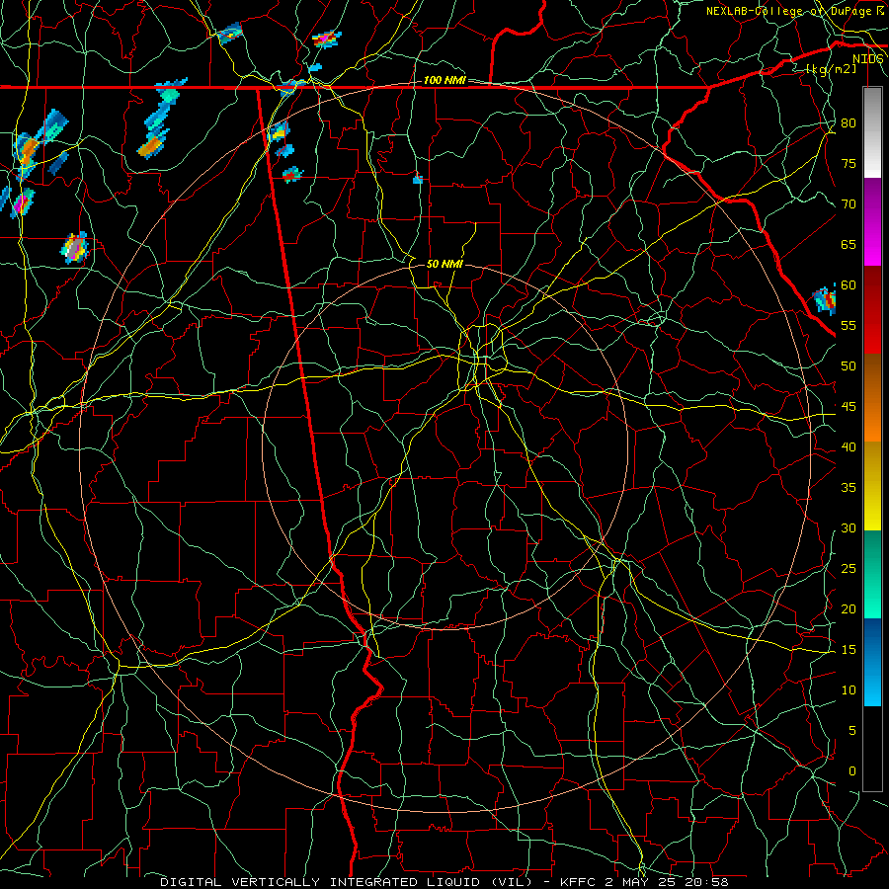Pick the yellow segment of the legend

coord(872,486)
